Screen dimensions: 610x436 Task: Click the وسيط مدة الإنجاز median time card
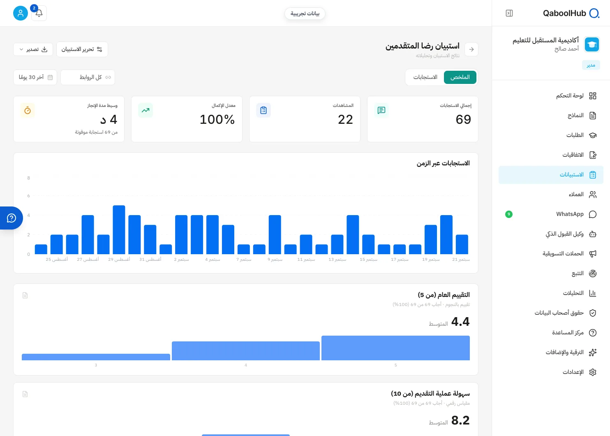pos(69,119)
